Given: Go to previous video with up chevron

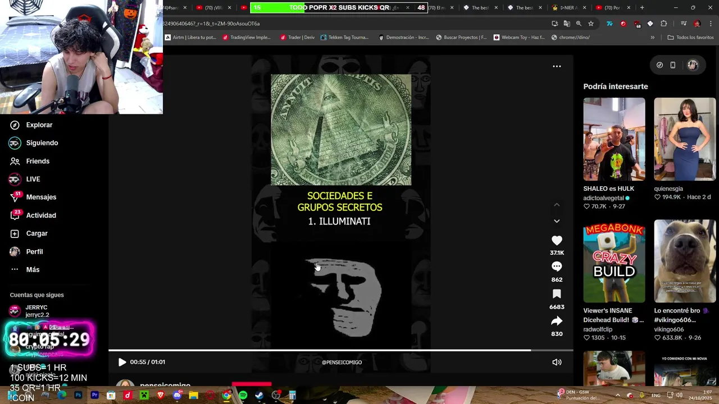Looking at the screenshot, I should 557,205.
